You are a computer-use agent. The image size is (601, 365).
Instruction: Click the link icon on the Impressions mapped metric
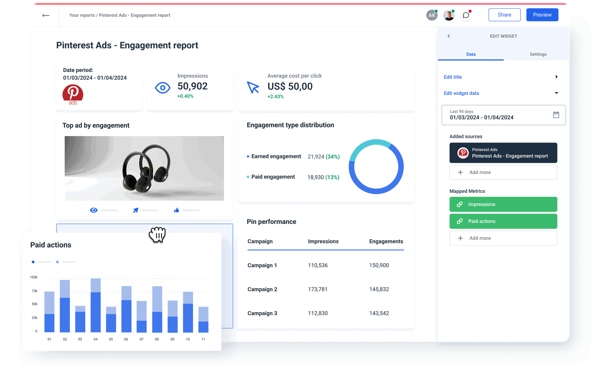[x=460, y=204]
